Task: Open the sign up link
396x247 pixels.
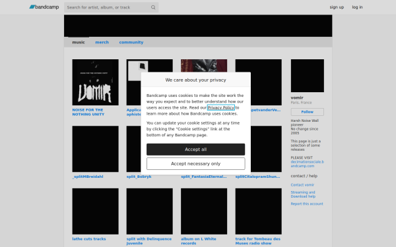Action: [337, 7]
